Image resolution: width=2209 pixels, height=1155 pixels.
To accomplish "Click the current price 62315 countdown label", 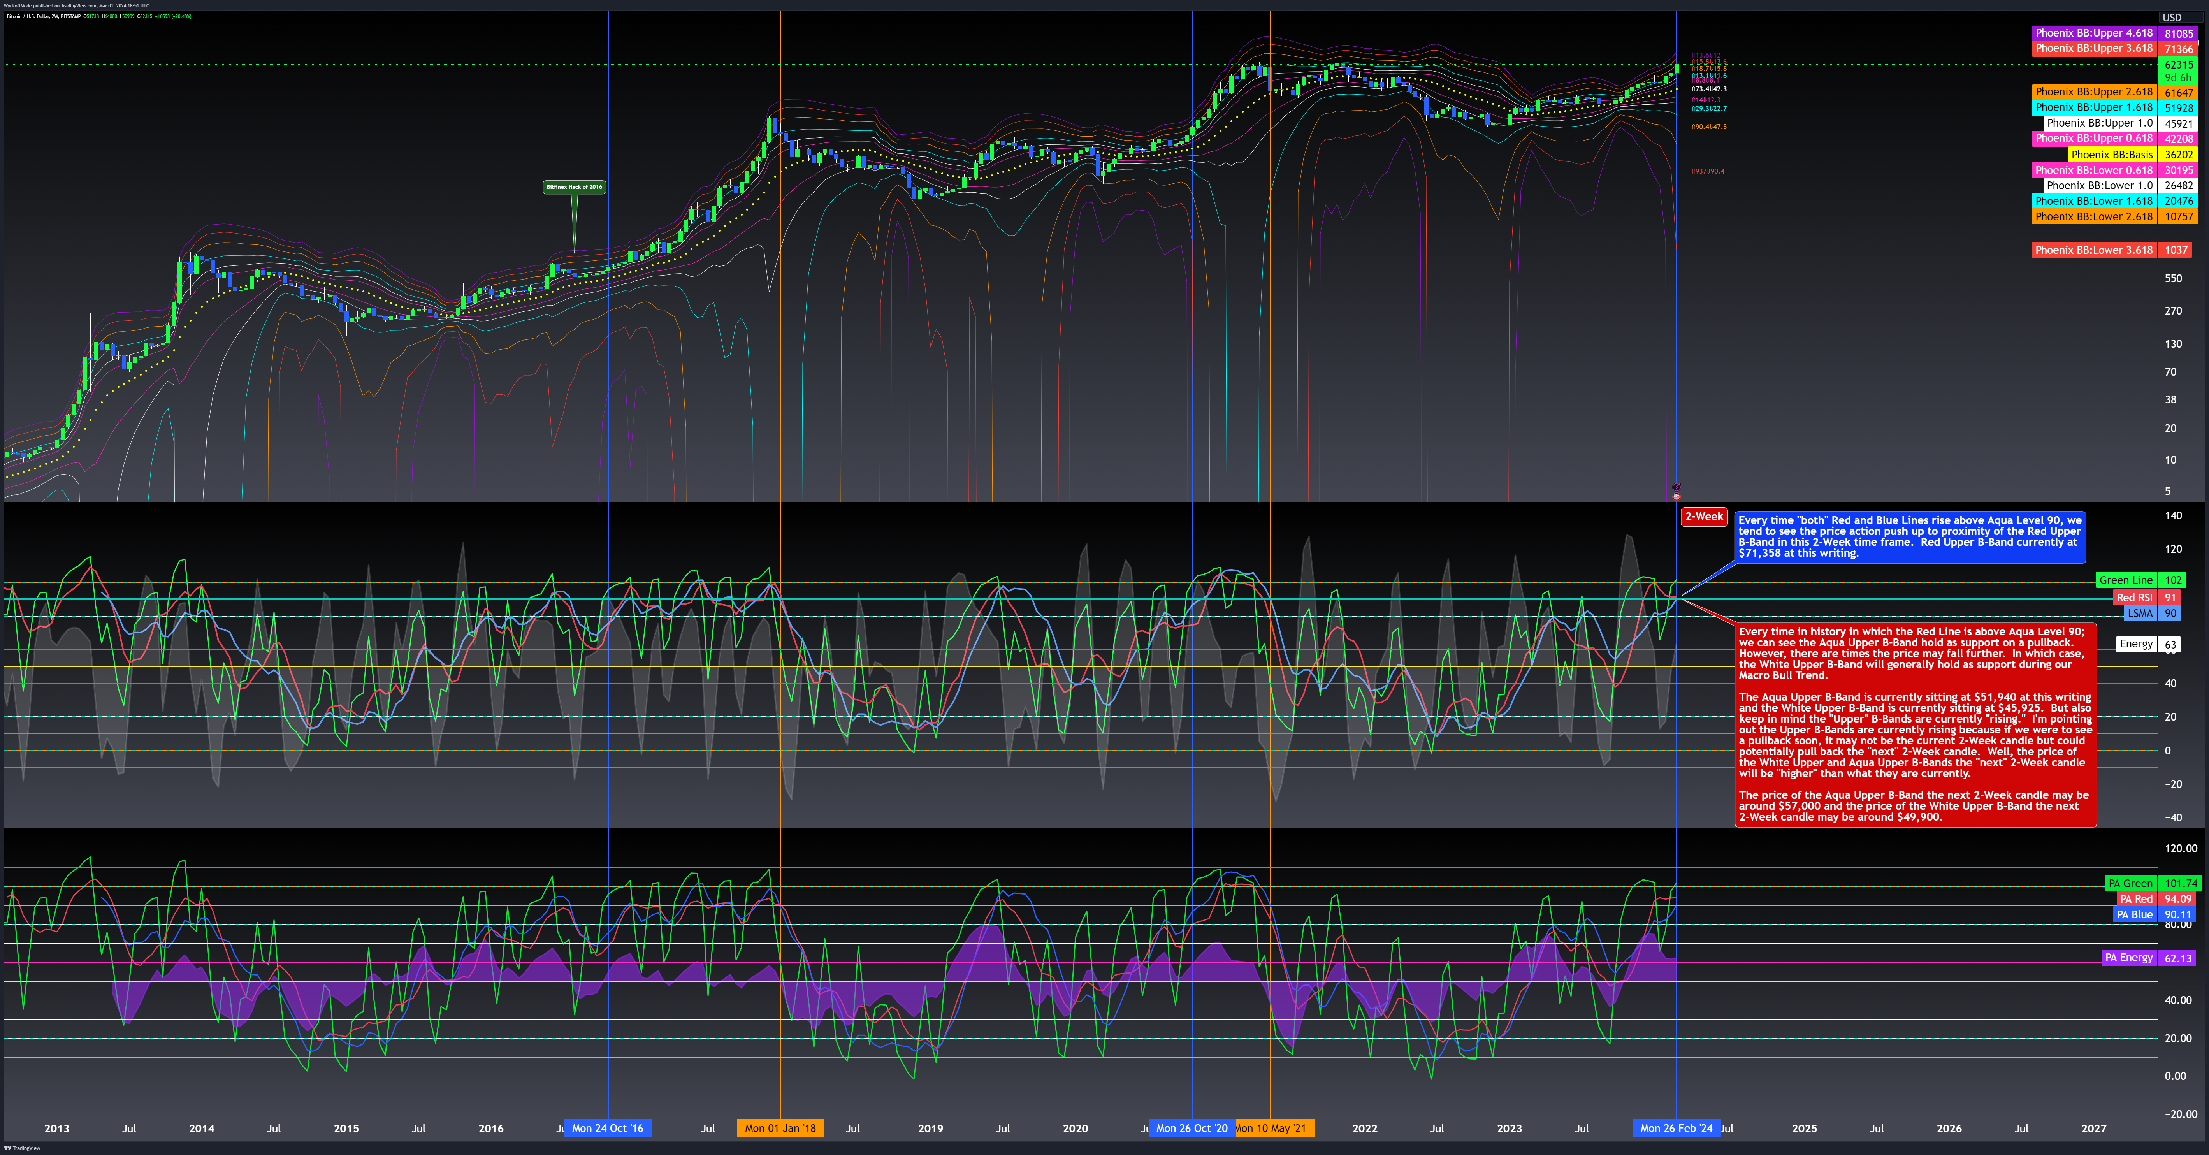I will tap(2177, 71).
